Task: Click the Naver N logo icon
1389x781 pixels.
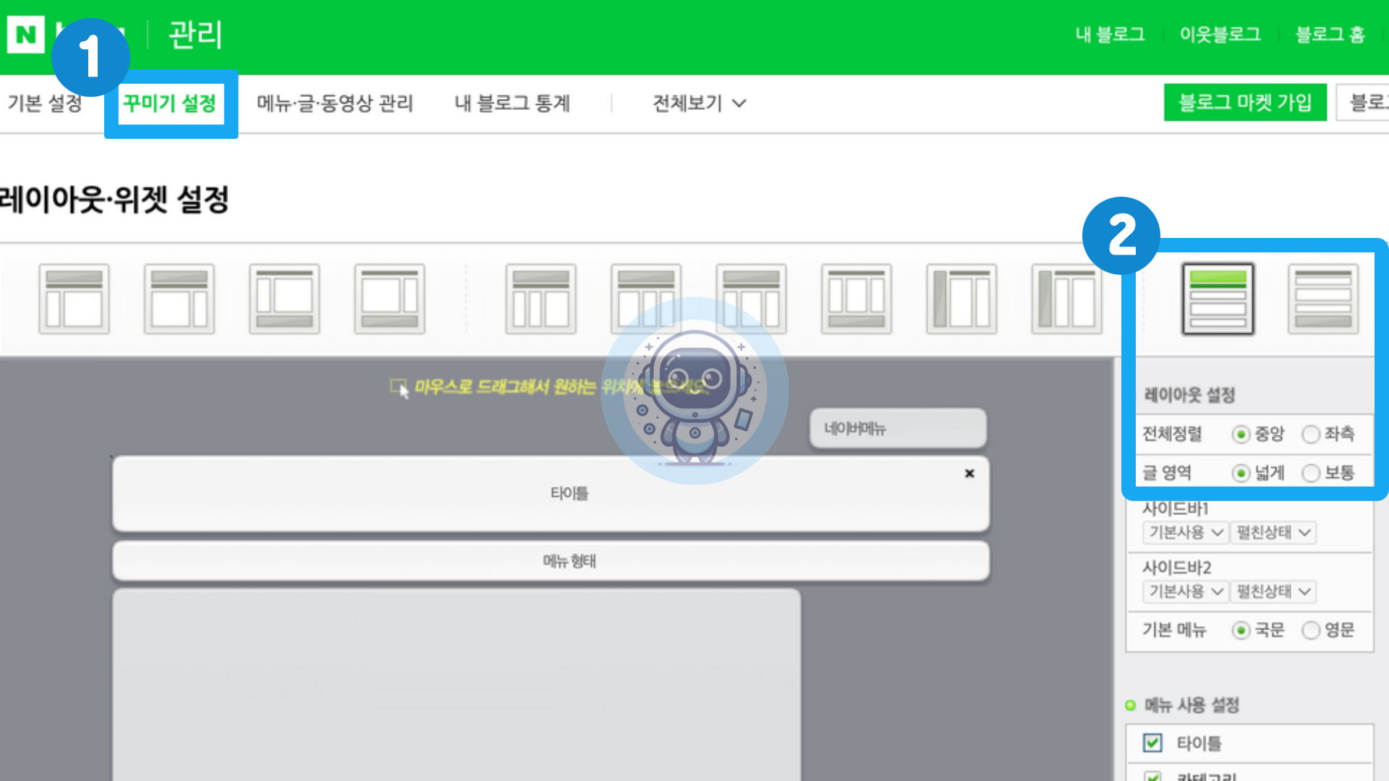Action: pyautogui.click(x=26, y=34)
